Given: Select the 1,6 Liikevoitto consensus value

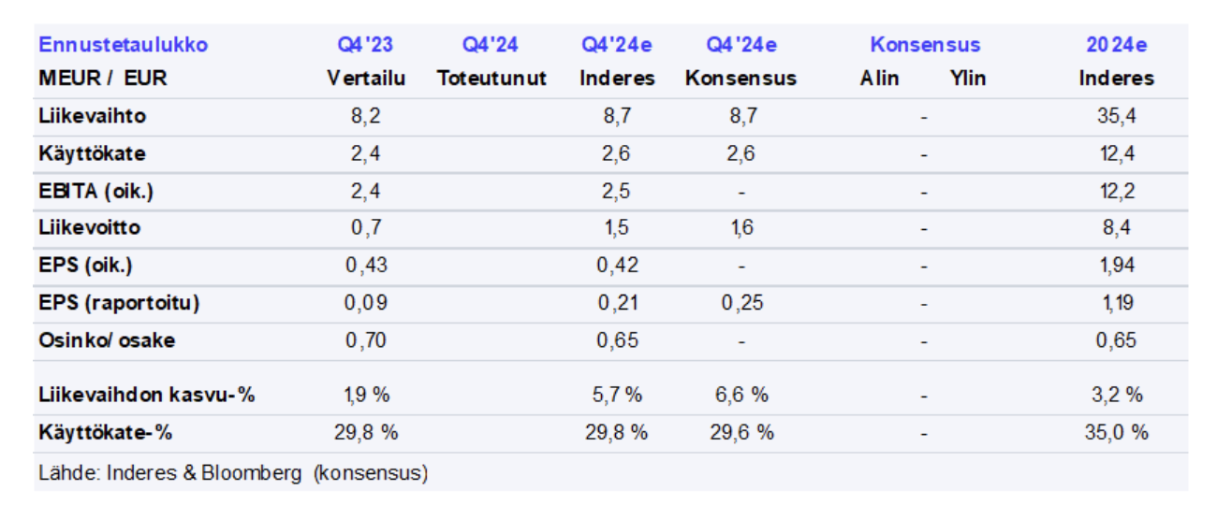Looking at the screenshot, I should pyautogui.click(x=740, y=227).
